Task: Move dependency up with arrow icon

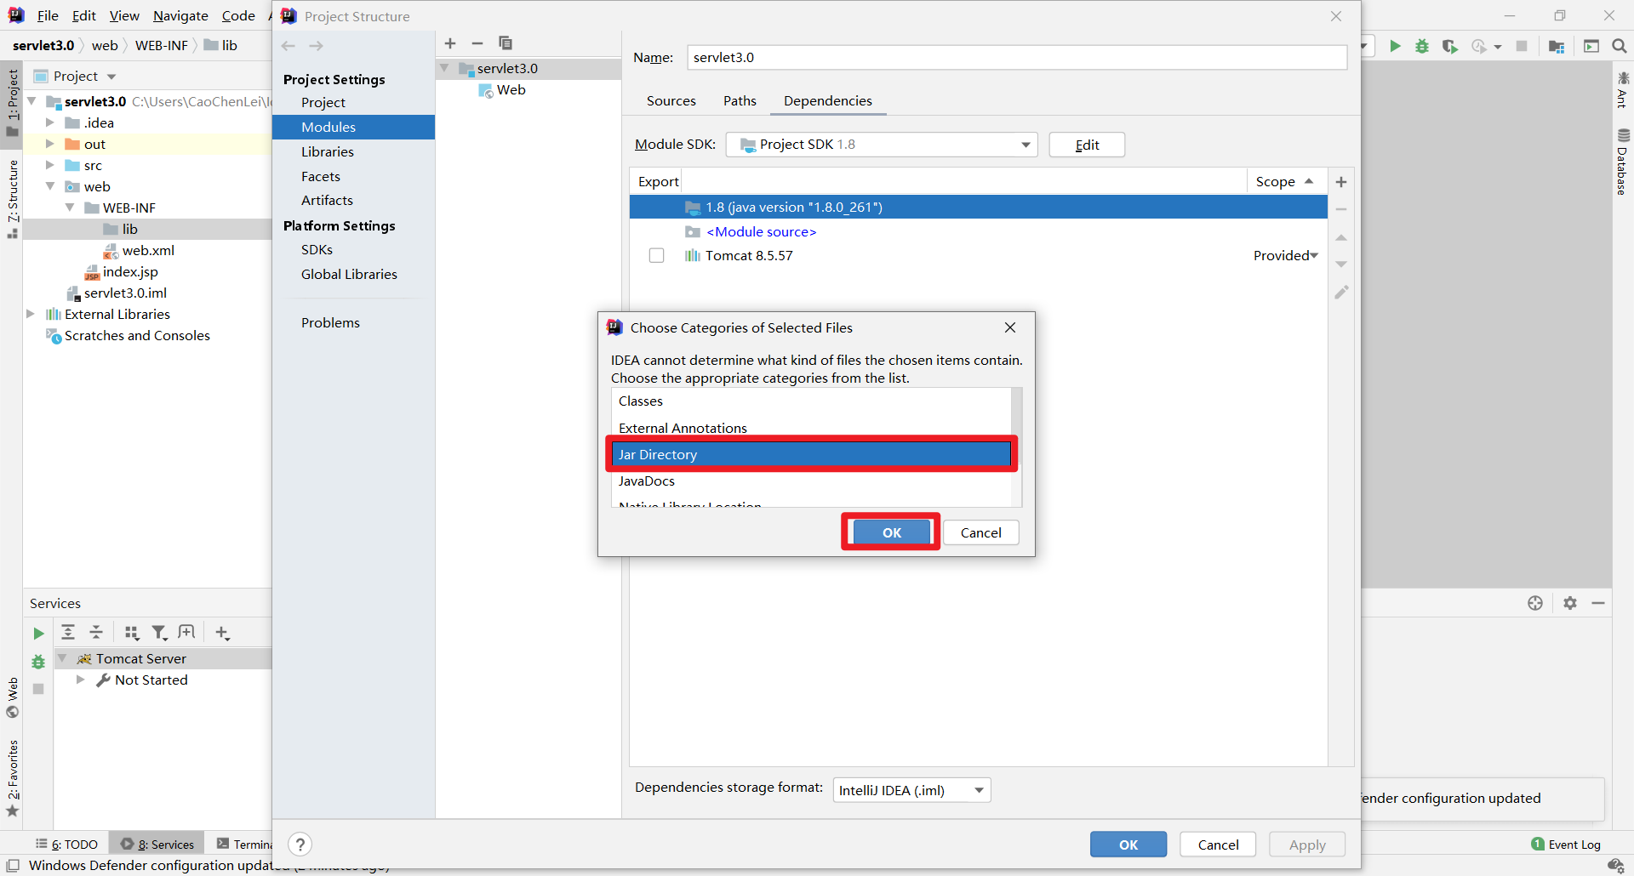Action: (x=1341, y=237)
